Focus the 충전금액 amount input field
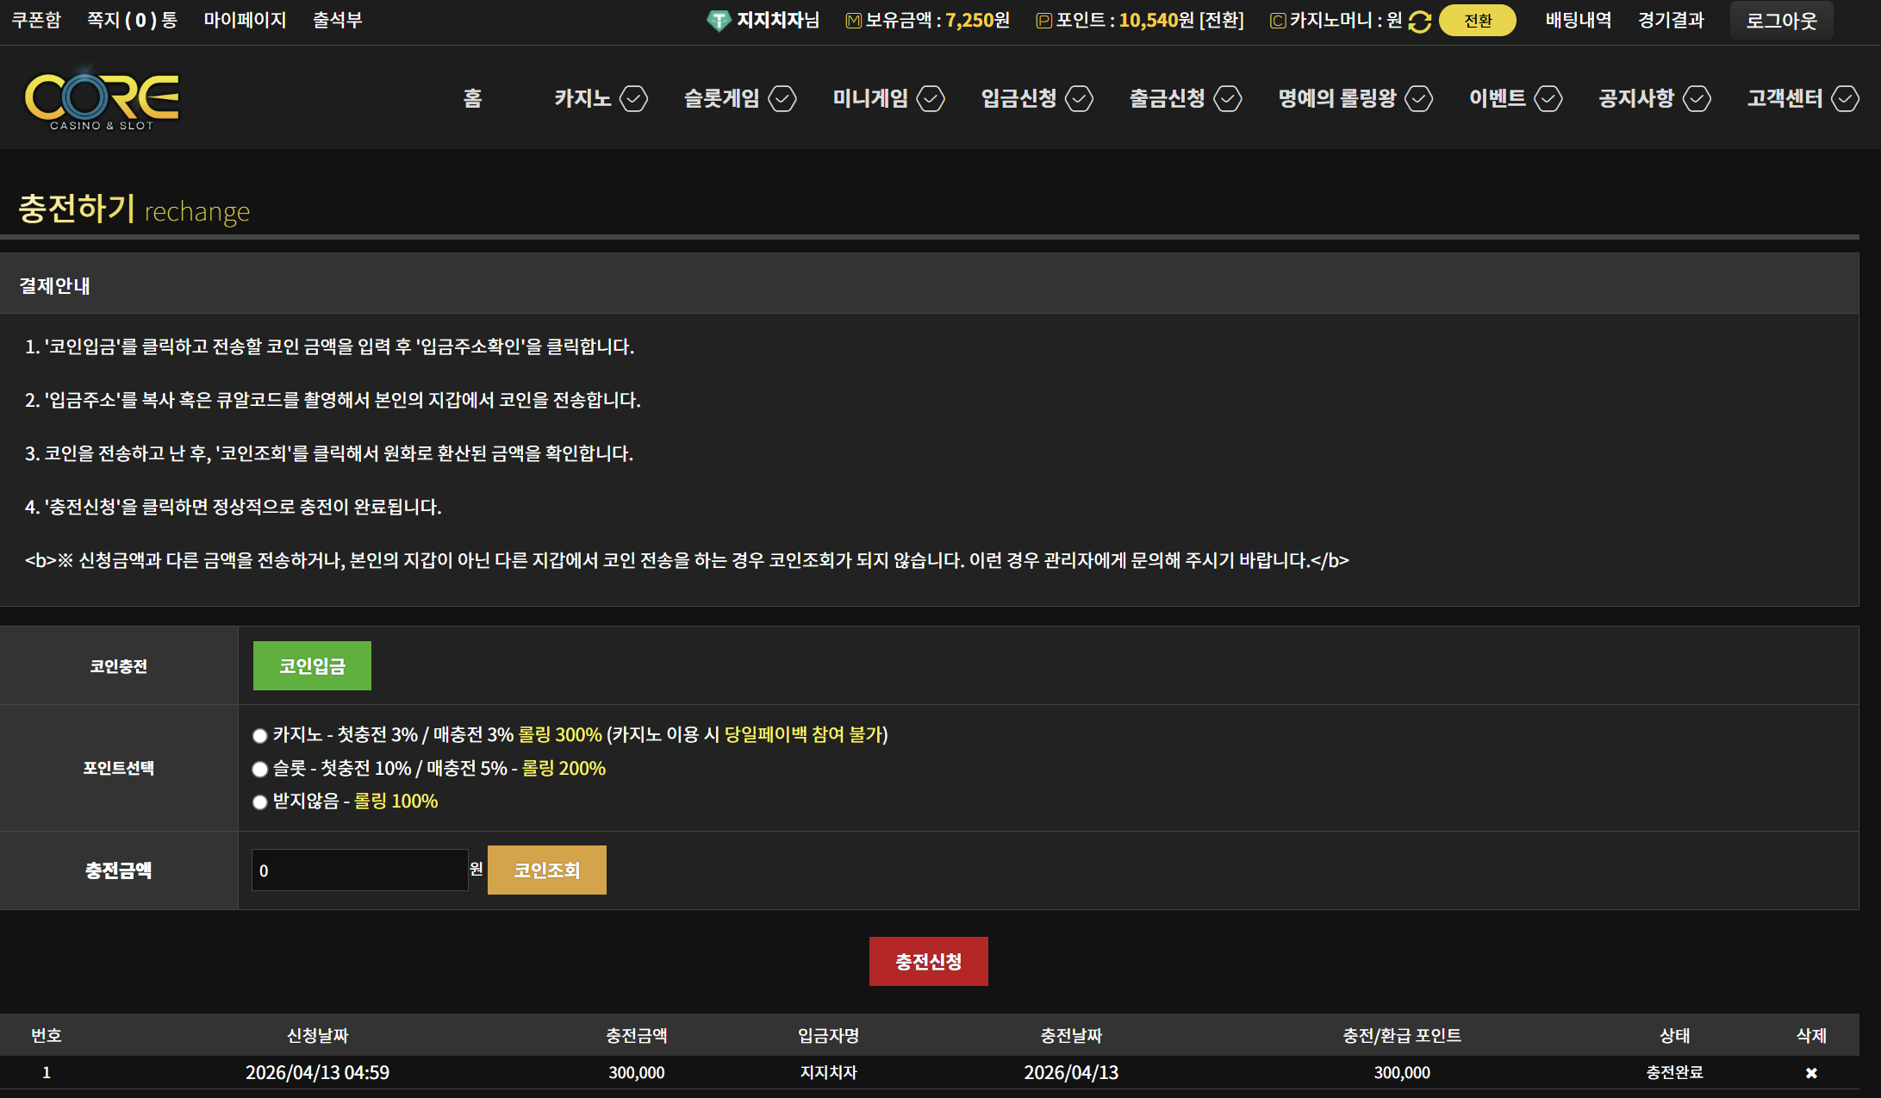The image size is (1881, 1098). (x=359, y=870)
